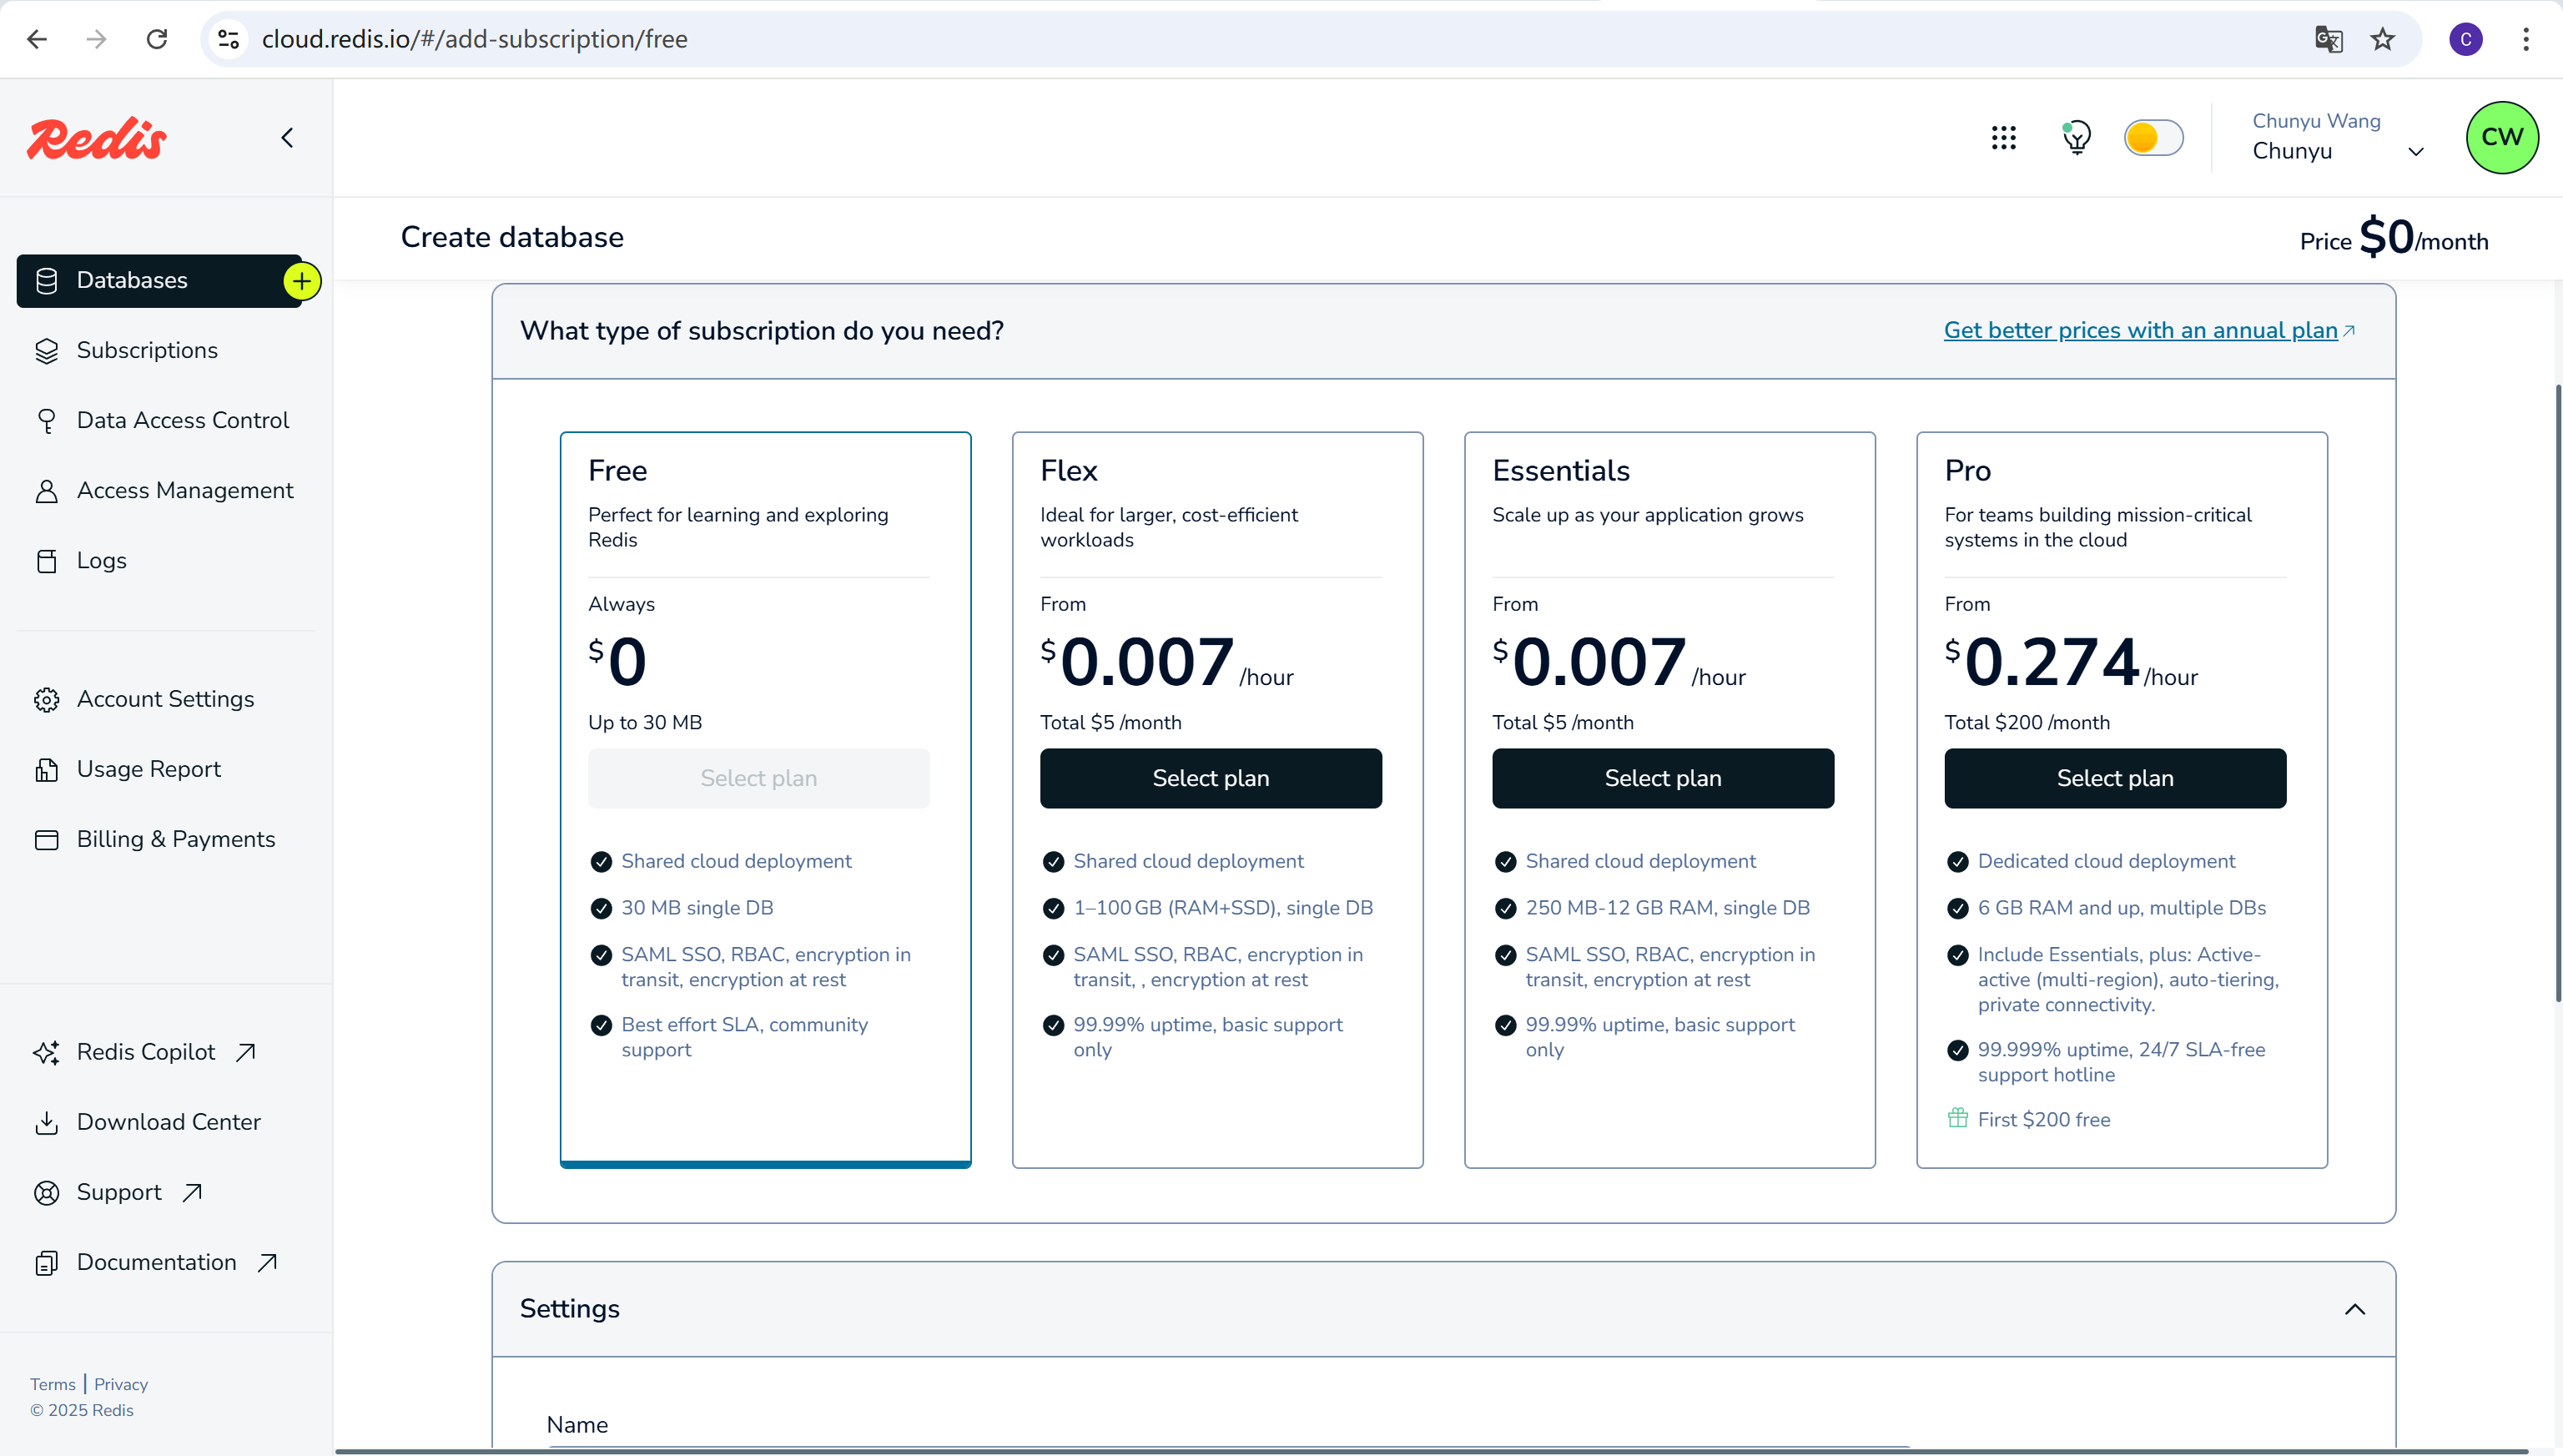Click 'Total $200 /month' text
The height and width of the screenshot is (1456, 2563).
point(2027,722)
